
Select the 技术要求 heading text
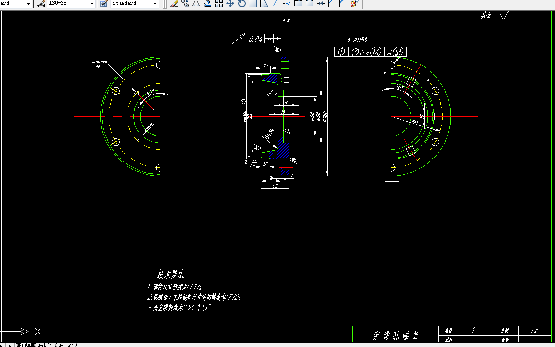pyautogui.click(x=171, y=274)
